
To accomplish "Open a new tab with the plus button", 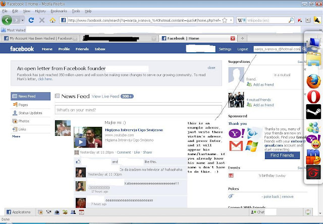I will point(242,38).
